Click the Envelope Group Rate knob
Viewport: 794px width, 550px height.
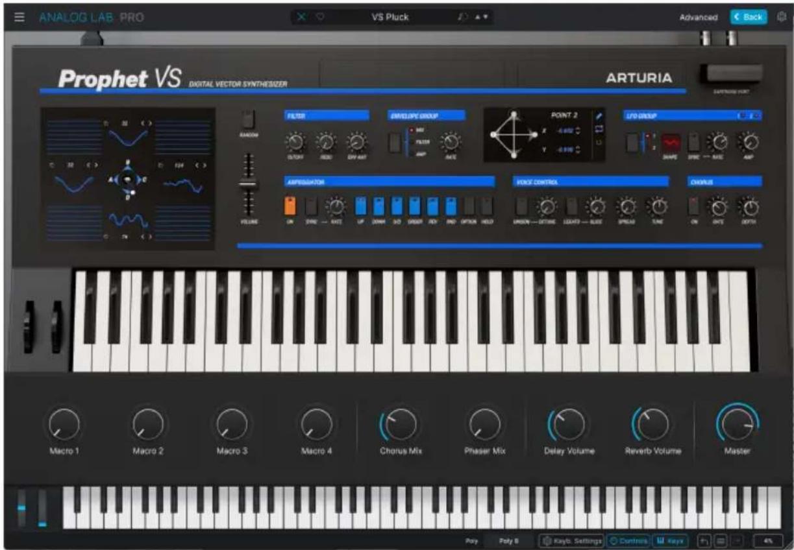(x=451, y=142)
